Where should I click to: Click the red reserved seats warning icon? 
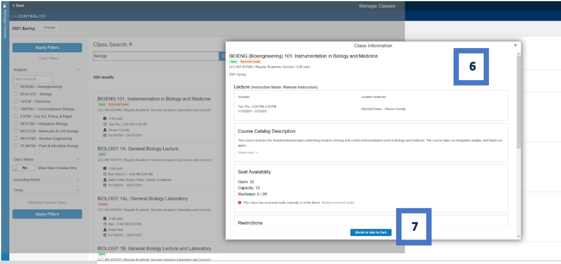tap(239, 203)
